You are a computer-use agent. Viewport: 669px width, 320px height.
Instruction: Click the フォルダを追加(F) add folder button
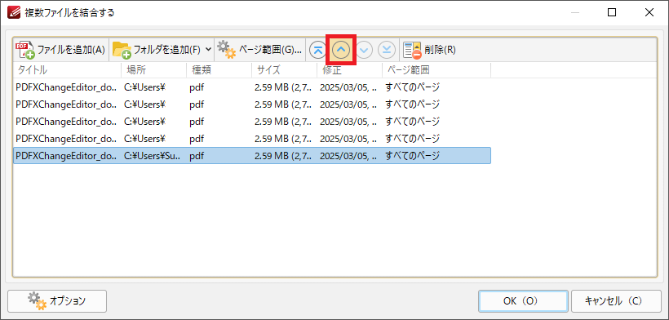click(157, 50)
